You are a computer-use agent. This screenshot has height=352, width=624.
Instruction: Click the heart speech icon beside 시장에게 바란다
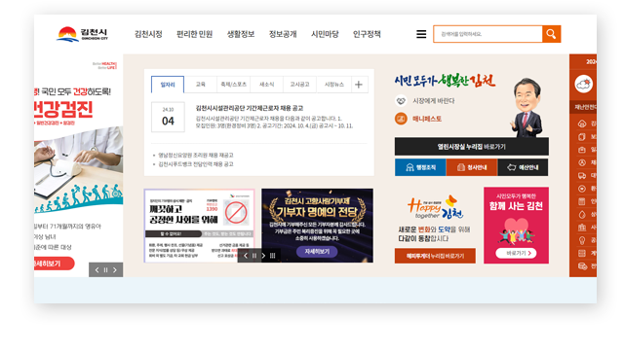point(401,101)
